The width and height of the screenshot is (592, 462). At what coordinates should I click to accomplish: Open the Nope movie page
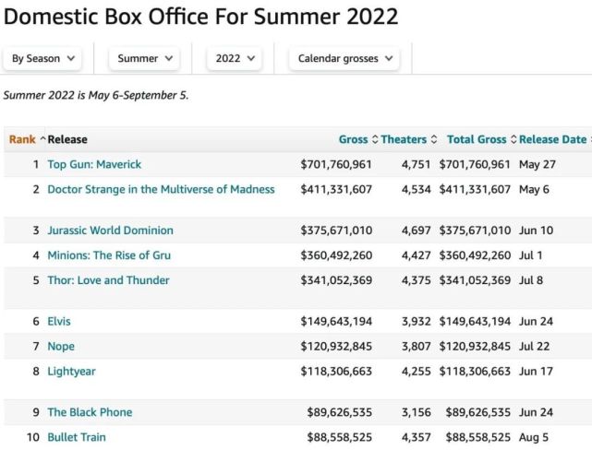61,347
